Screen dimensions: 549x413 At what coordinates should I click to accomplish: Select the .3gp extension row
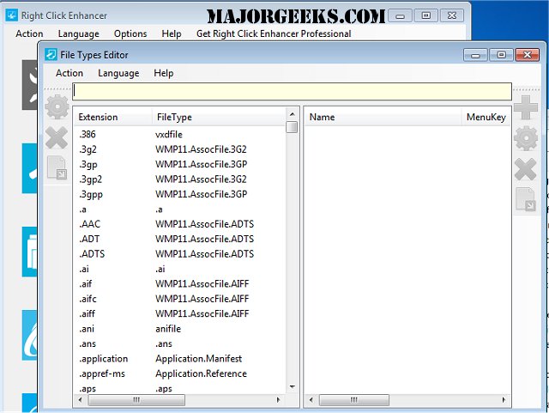pyautogui.click(x=180, y=164)
